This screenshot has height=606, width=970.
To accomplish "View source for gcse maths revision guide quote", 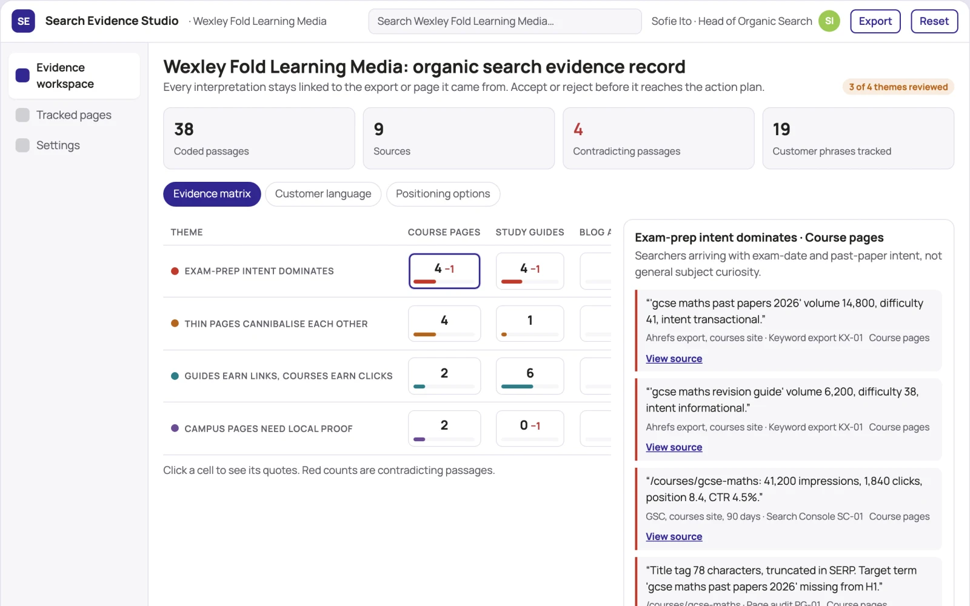I will point(674,447).
